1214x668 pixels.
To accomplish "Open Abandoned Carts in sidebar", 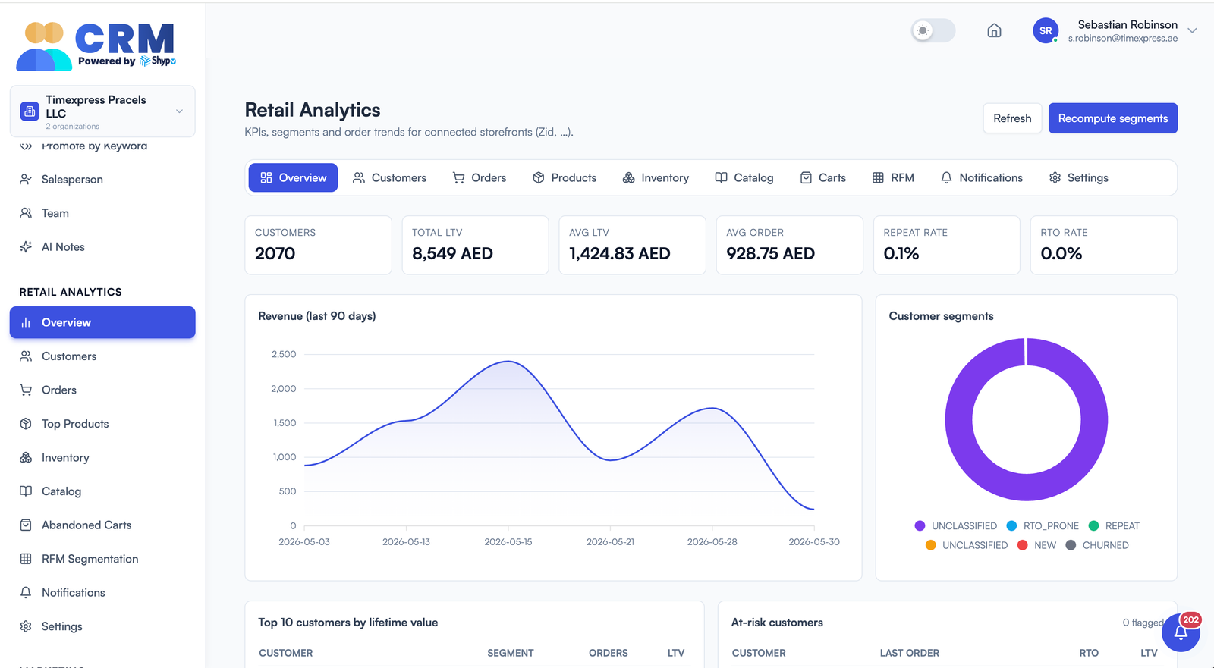I will click(102, 525).
